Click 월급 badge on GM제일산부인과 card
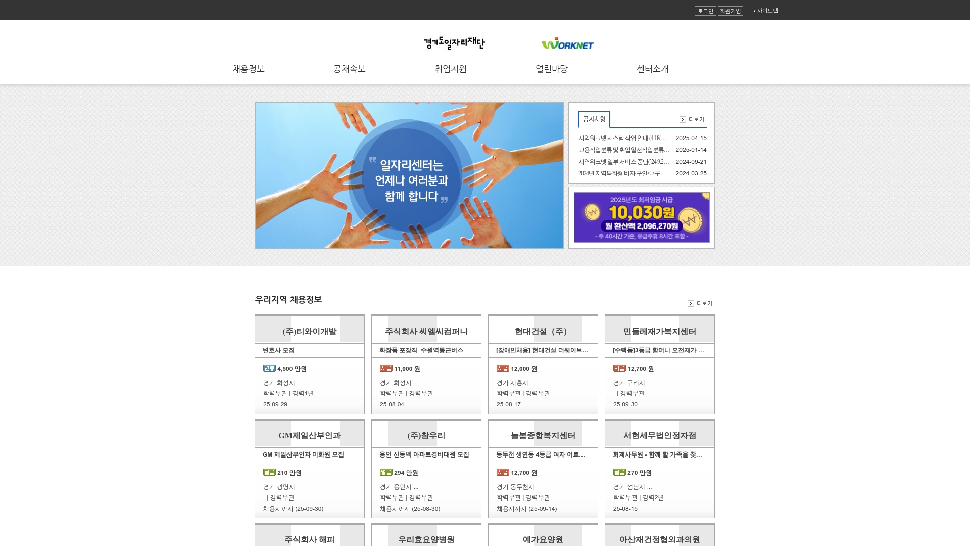The height and width of the screenshot is (546, 970). (x=269, y=472)
